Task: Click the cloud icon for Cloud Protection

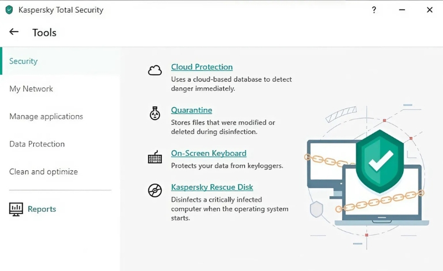Action: click(155, 70)
